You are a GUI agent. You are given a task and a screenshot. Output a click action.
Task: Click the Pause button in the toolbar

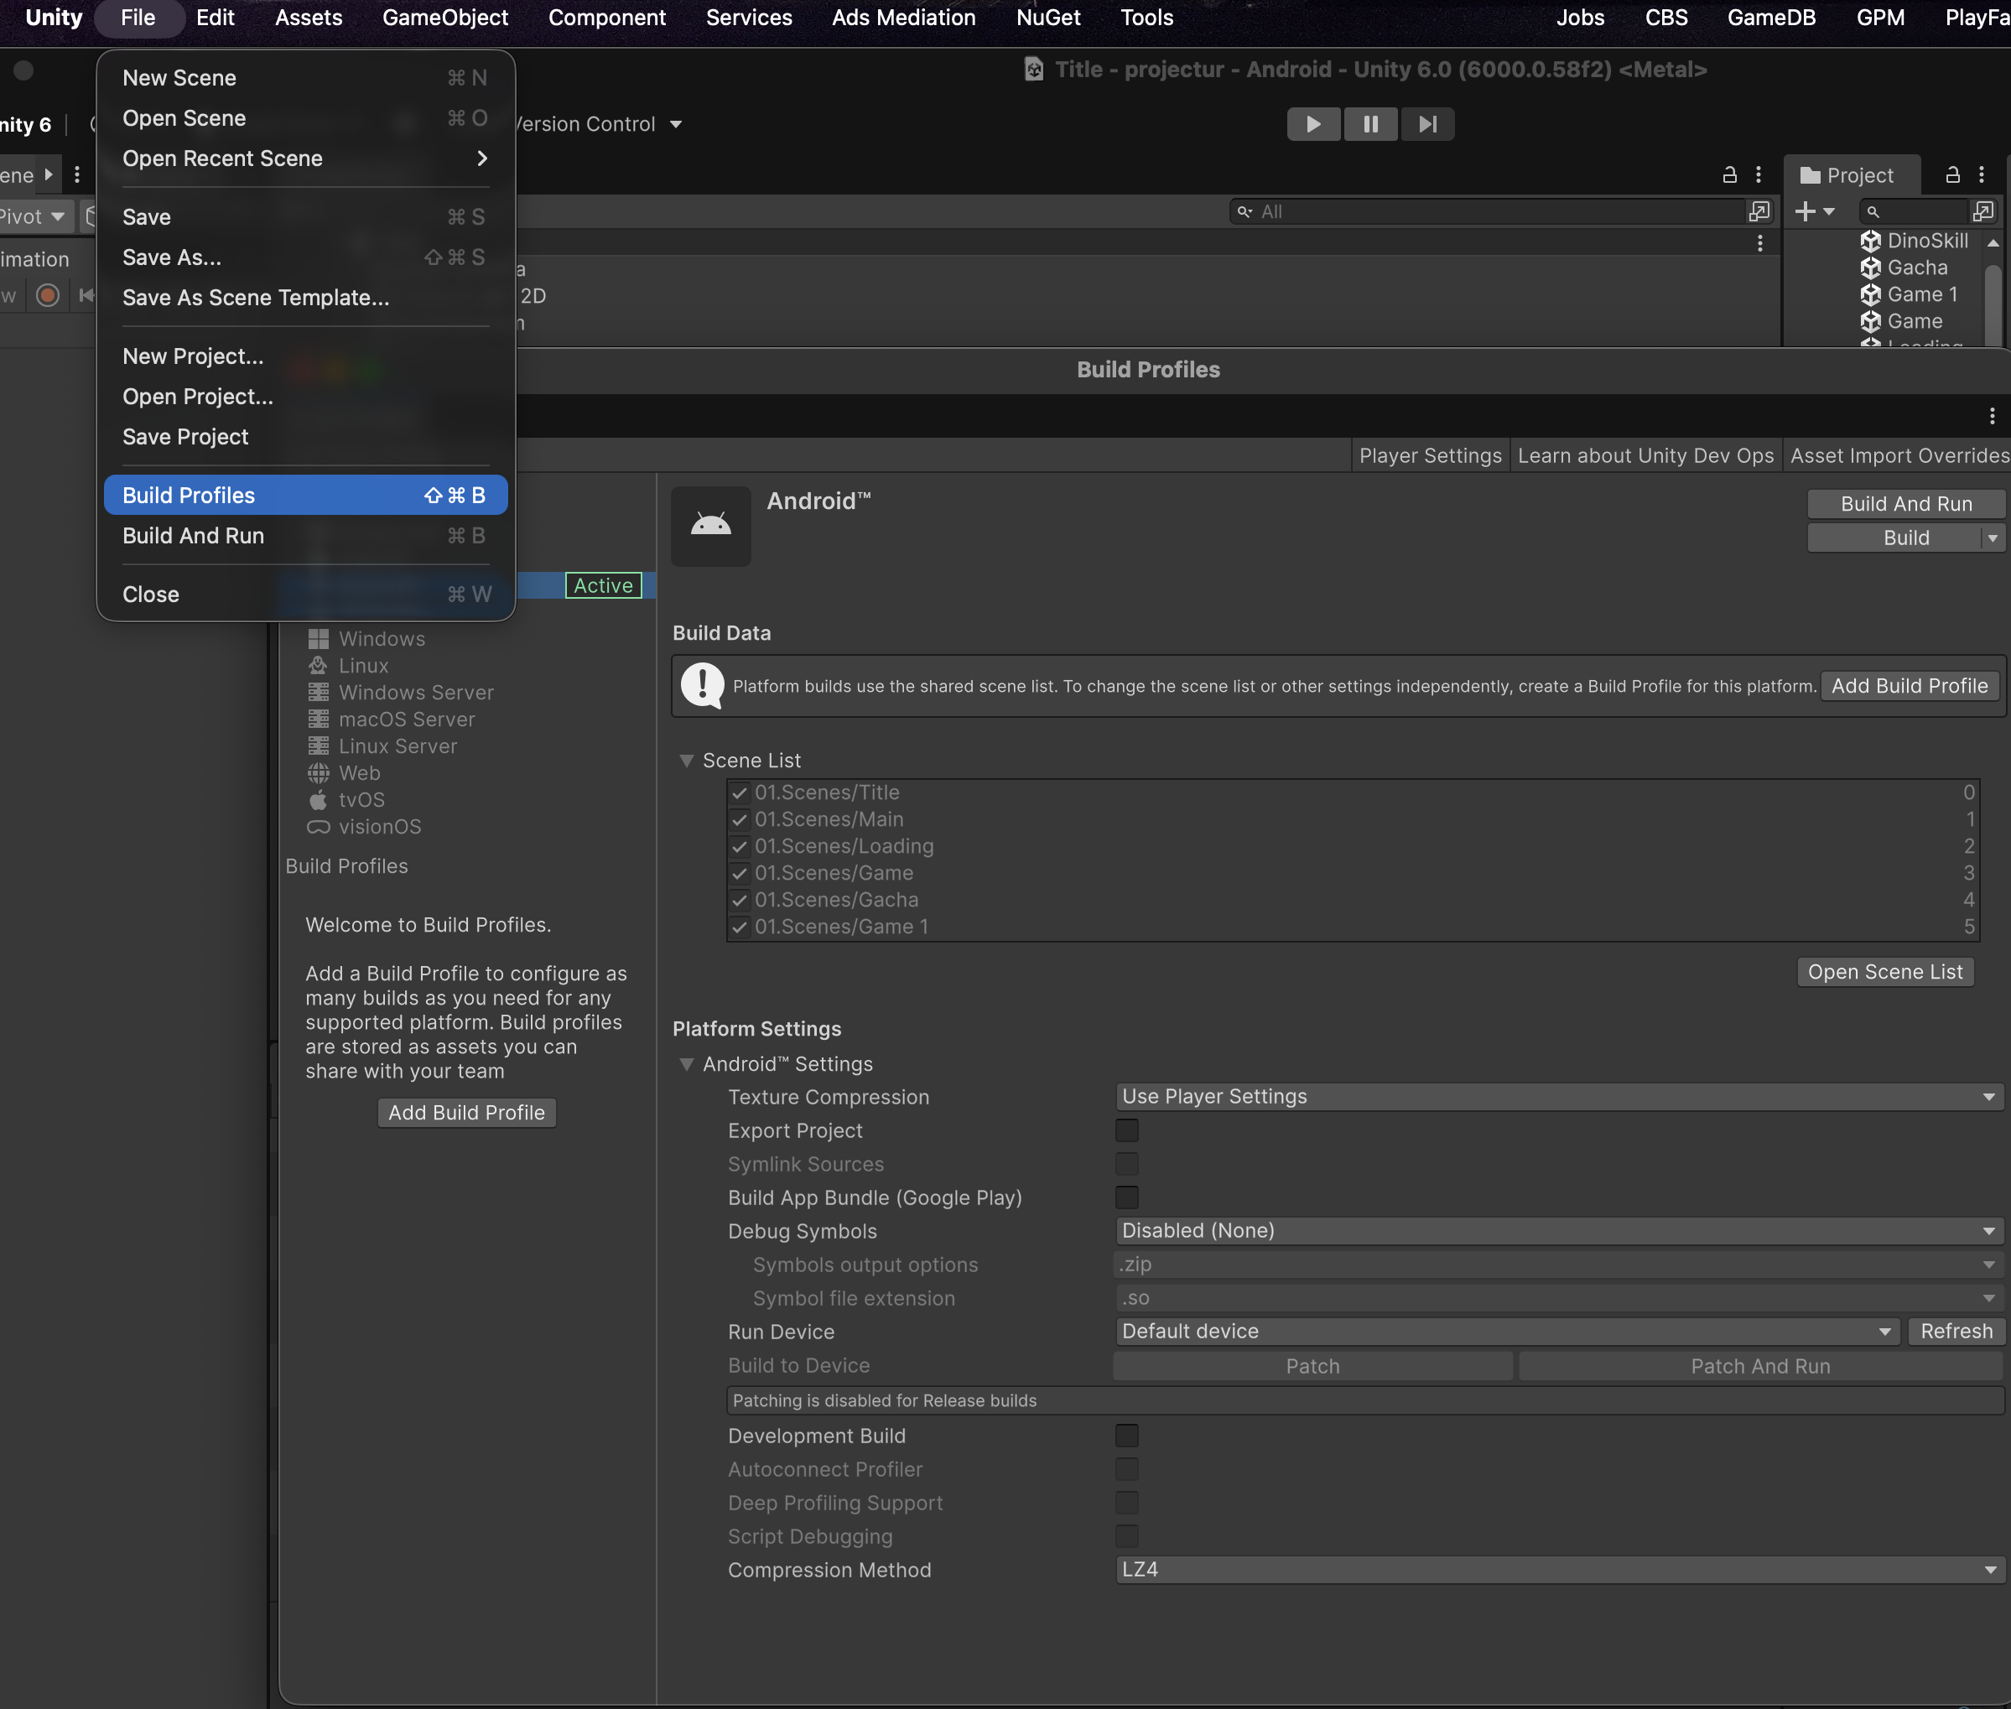point(1370,124)
